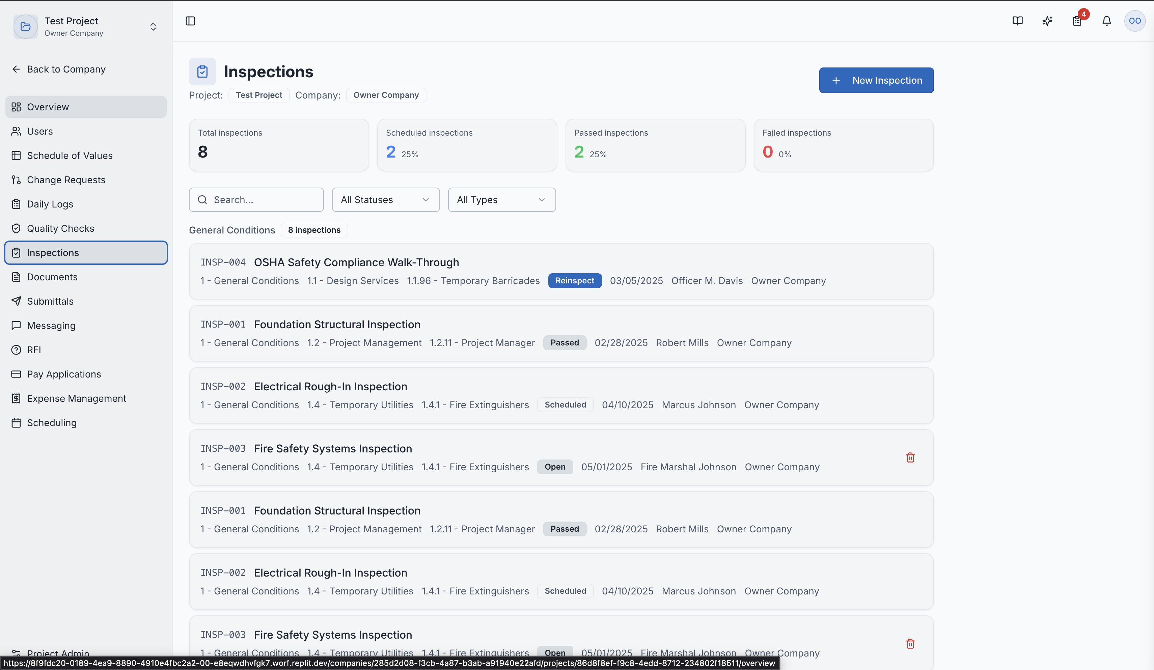
Task: Click the Scheduled inspections card
Action: click(x=467, y=145)
